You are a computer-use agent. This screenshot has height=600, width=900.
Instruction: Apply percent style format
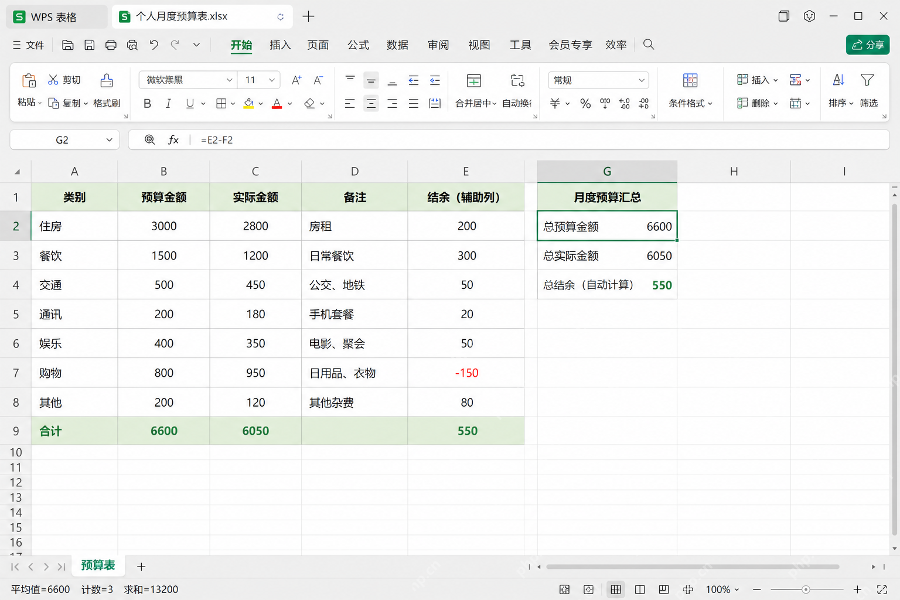click(585, 104)
